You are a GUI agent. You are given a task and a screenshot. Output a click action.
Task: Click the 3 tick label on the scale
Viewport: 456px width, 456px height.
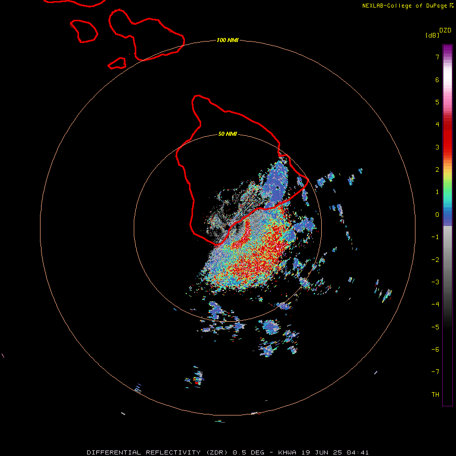437,147
